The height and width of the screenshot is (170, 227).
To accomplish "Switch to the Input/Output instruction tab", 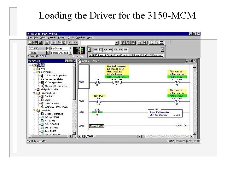I will point(140,55).
